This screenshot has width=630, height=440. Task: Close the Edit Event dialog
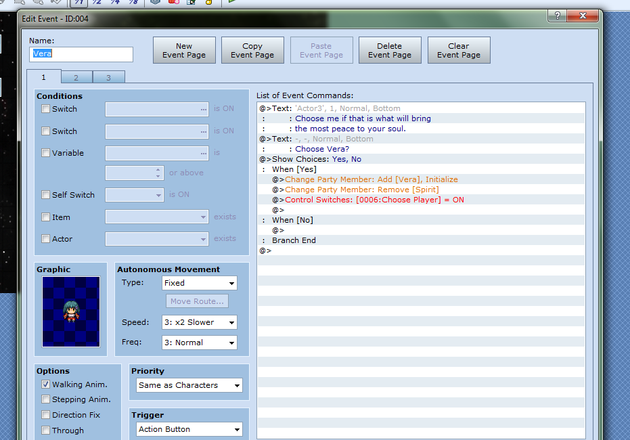tap(583, 16)
